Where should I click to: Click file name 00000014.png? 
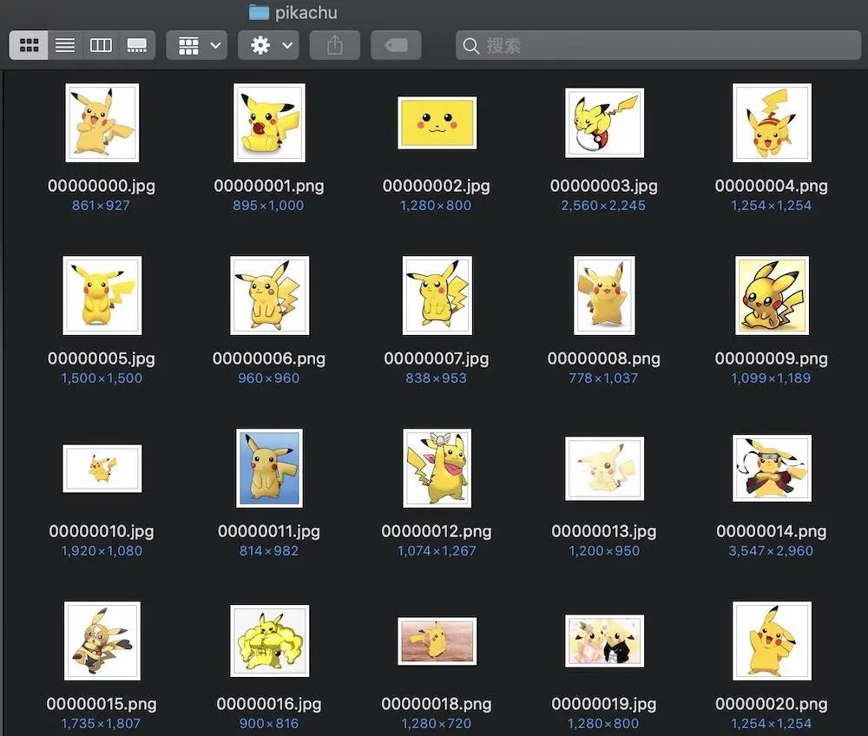click(771, 530)
